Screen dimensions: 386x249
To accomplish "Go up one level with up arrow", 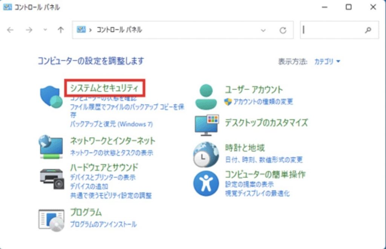I will pos(61,30).
